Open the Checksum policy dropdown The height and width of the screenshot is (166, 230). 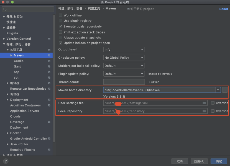[x=124, y=58]
